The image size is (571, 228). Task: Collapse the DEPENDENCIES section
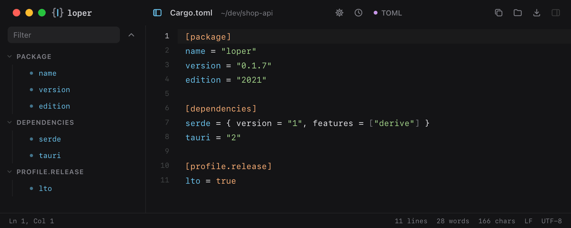10,122
